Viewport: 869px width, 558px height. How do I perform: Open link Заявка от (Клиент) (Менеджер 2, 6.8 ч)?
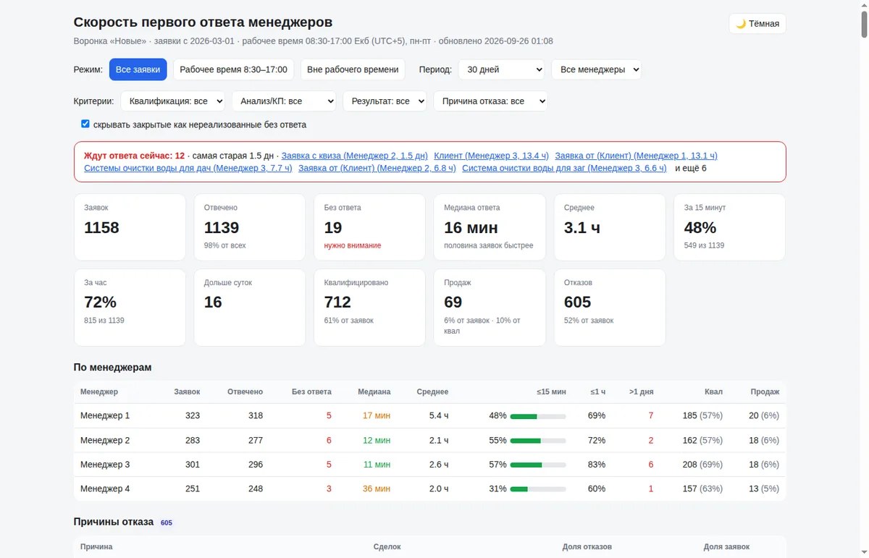377,168
